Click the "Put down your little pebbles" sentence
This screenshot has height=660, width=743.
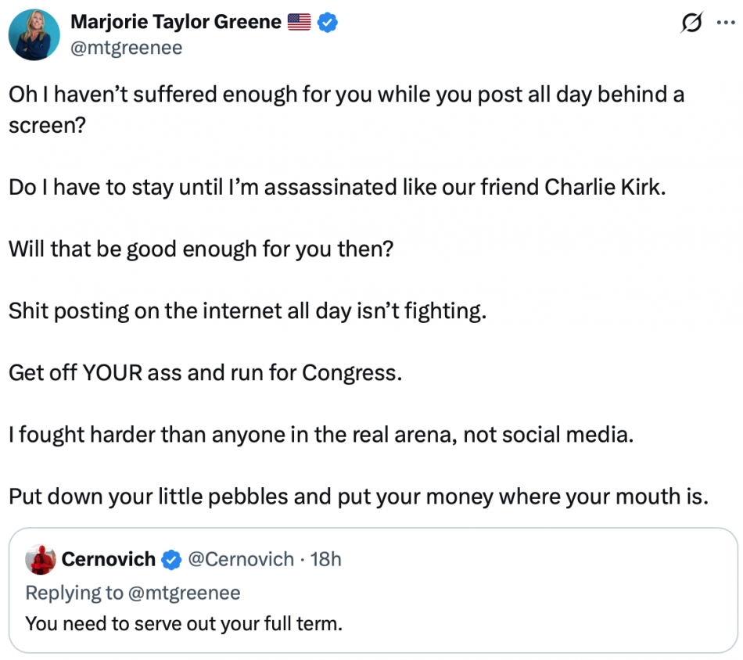click(x=358, y=497)
